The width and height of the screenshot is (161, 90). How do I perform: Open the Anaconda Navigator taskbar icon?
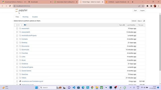125,87
